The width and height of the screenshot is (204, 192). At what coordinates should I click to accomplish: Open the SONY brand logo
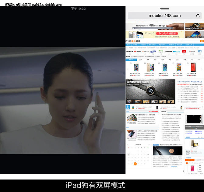pyautogui.click(x=130, y=52)
